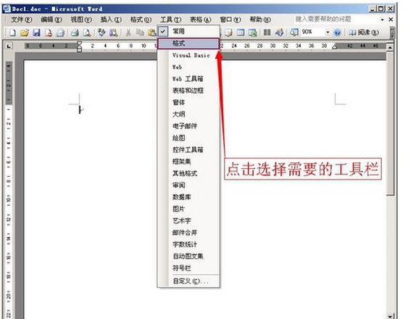Click the Cut scissors icon
408x319 pixels.
coord(128,33)
